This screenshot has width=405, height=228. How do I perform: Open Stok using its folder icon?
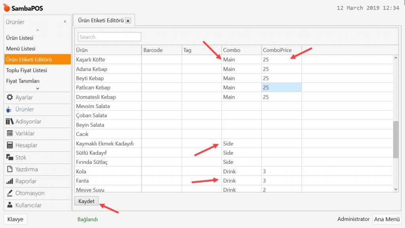(x=10, y=158)
